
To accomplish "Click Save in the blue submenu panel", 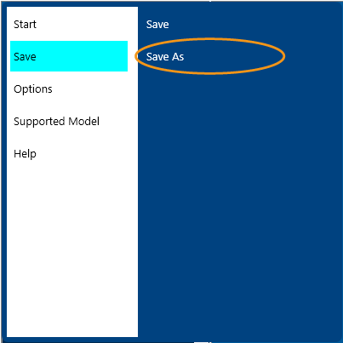I will (157, 25).
